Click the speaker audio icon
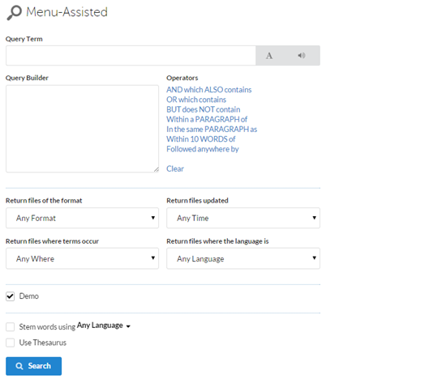 (x=302, y=55)
